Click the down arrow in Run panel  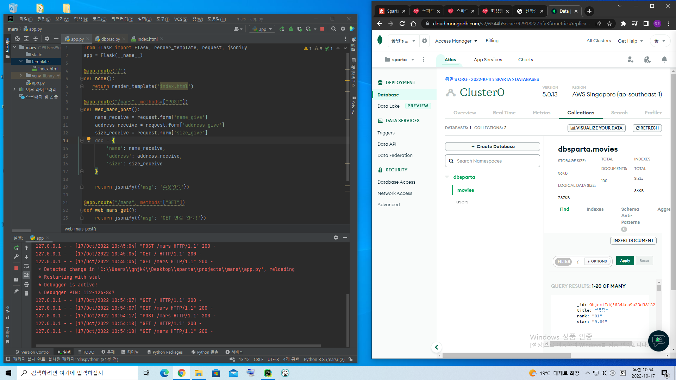[x=26, y=257]
